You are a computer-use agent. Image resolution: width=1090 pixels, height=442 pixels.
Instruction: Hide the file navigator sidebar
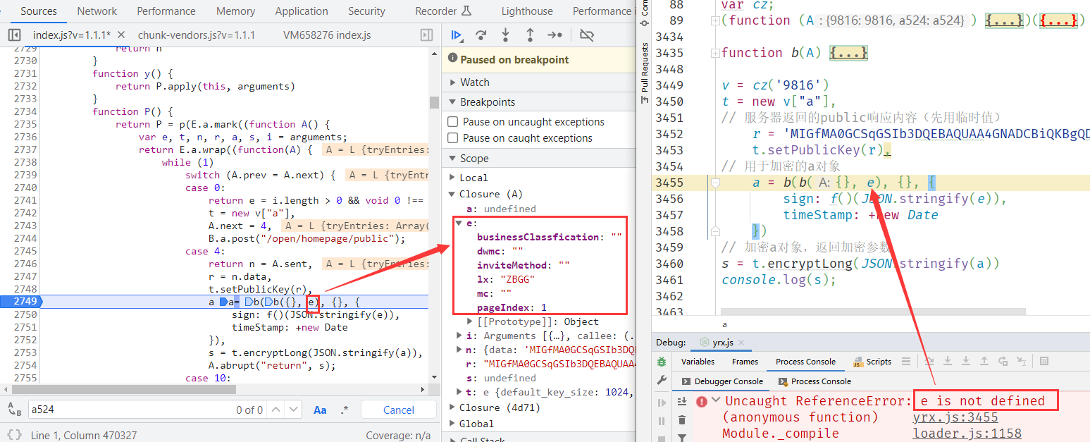[x=15, y=35]
